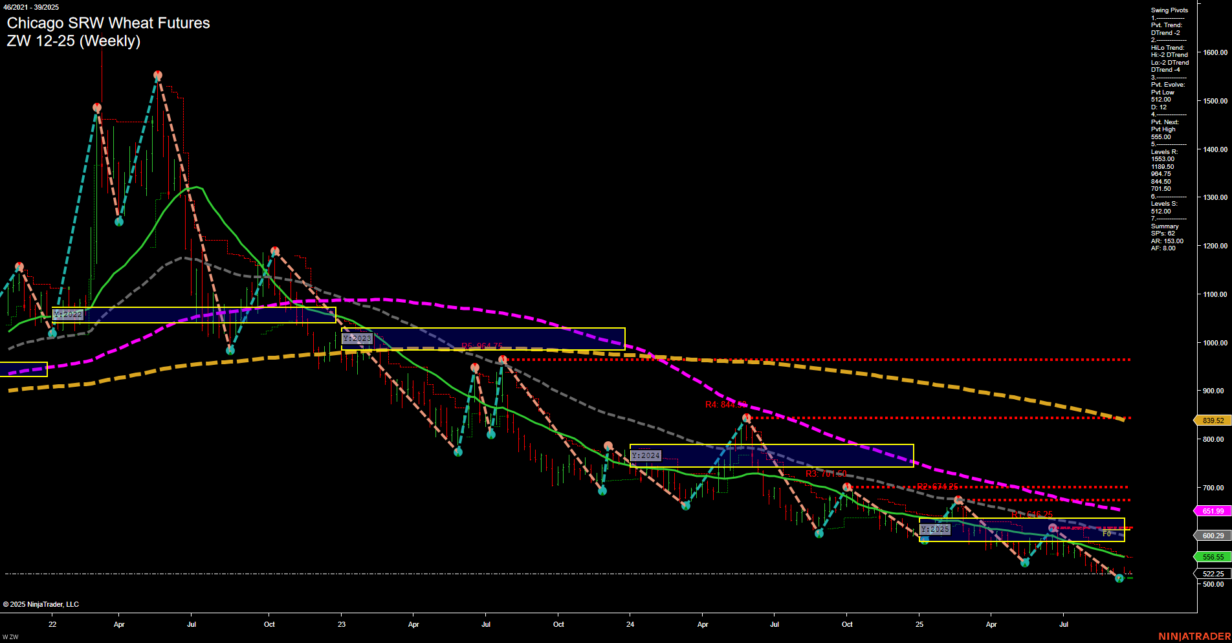Viewport: 1232px width, 643px height.
Task: Select the orange 839.52 price marker on axis
Action: pyautogui.click(x=1212, y=420)
